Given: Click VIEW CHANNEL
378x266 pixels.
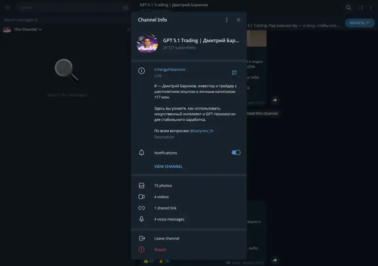Looking at the screenshot, I should (168, 166).
